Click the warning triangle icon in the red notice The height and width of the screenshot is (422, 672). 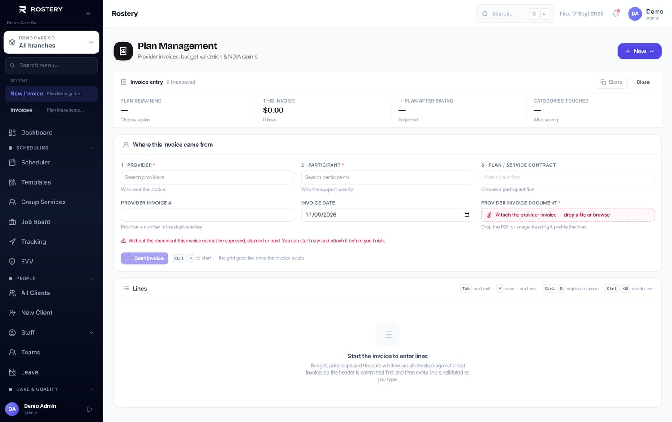[x=124, y=241]
